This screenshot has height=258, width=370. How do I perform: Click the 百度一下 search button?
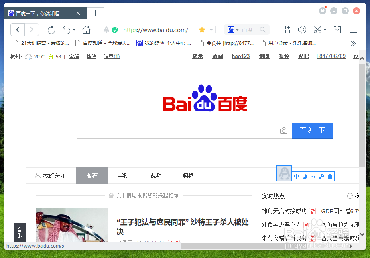pyautogui.click(x=313, y=131)
